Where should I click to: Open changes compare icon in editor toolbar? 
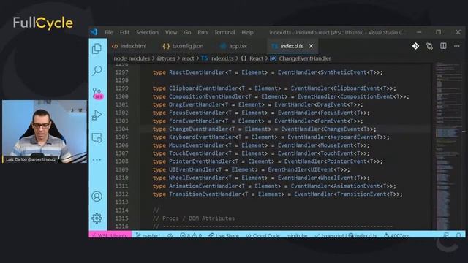tap(429, 46)
